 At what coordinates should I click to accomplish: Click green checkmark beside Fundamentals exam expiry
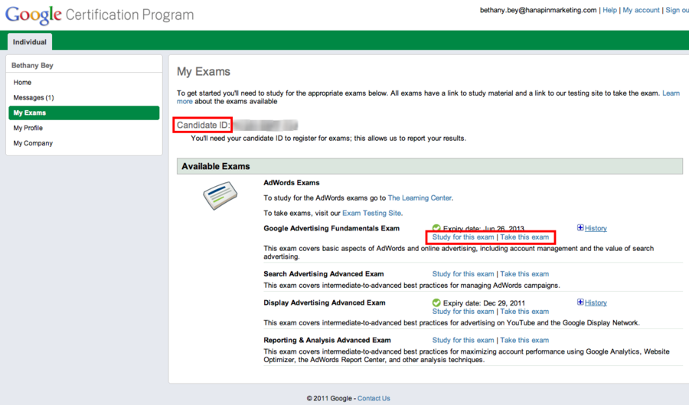(436, 228)
